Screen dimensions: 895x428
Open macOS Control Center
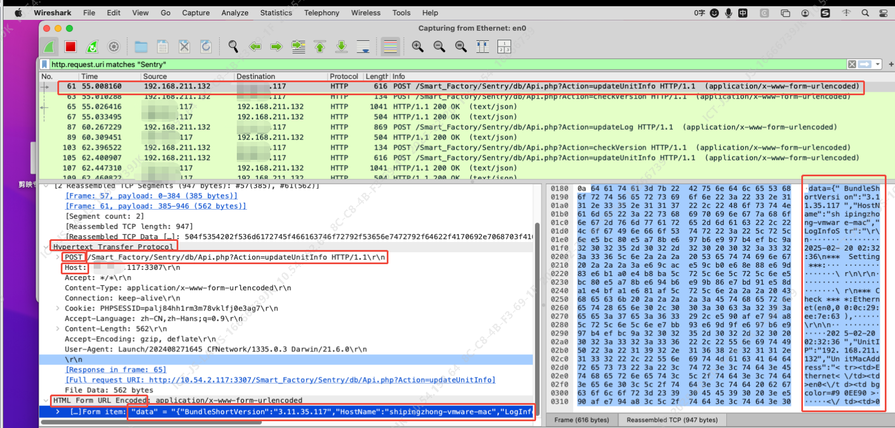(x=885, y=12)
